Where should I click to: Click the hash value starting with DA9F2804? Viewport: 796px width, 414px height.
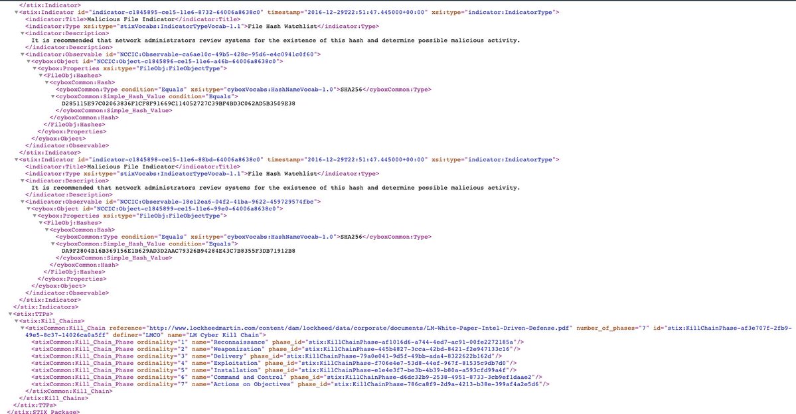pos(178,251)
